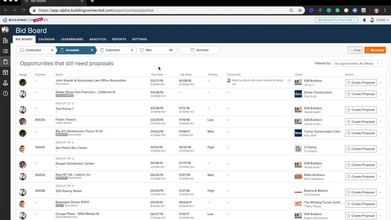Create Proposal for Dargan Distribution Center
This screenshot has height=220, width=391.
[x=361, y=165]
